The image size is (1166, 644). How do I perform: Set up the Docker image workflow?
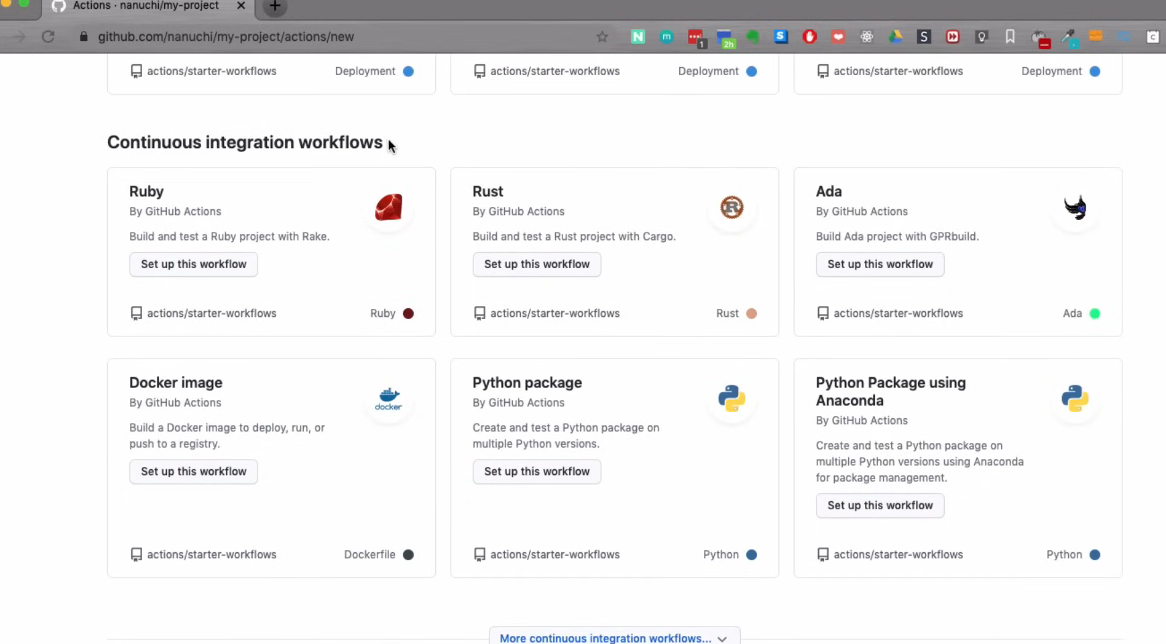click(193, 472)
